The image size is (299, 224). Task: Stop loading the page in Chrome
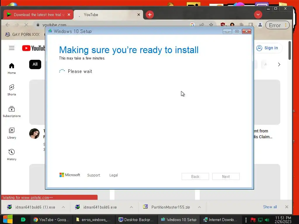(x=26, y=25)
